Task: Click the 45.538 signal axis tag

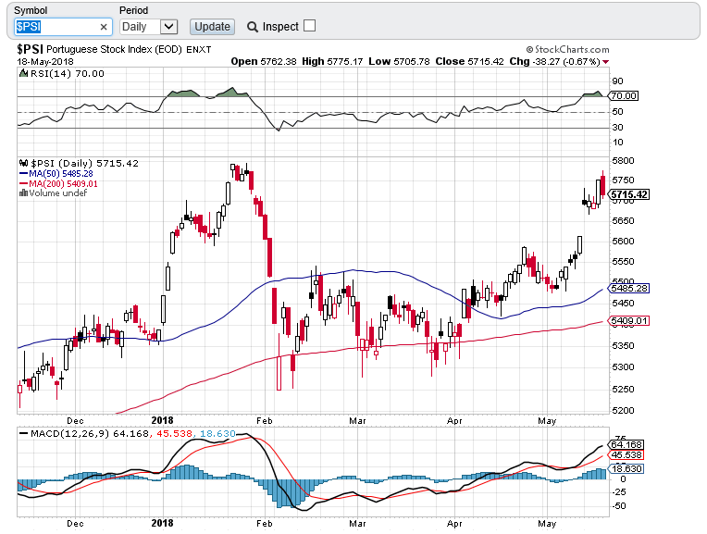Action: point(626,455)
